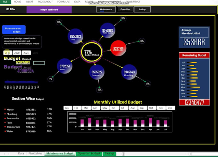Click the Jul bar in Remaining Budget

[192, 63]
